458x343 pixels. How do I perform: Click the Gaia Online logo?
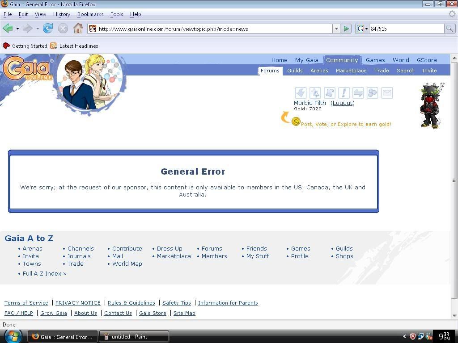pos(27,69)
